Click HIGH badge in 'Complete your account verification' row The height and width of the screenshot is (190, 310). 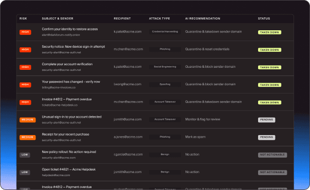click(x=25, y=67)
